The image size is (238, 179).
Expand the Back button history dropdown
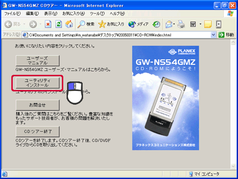(x=24, y=24)
